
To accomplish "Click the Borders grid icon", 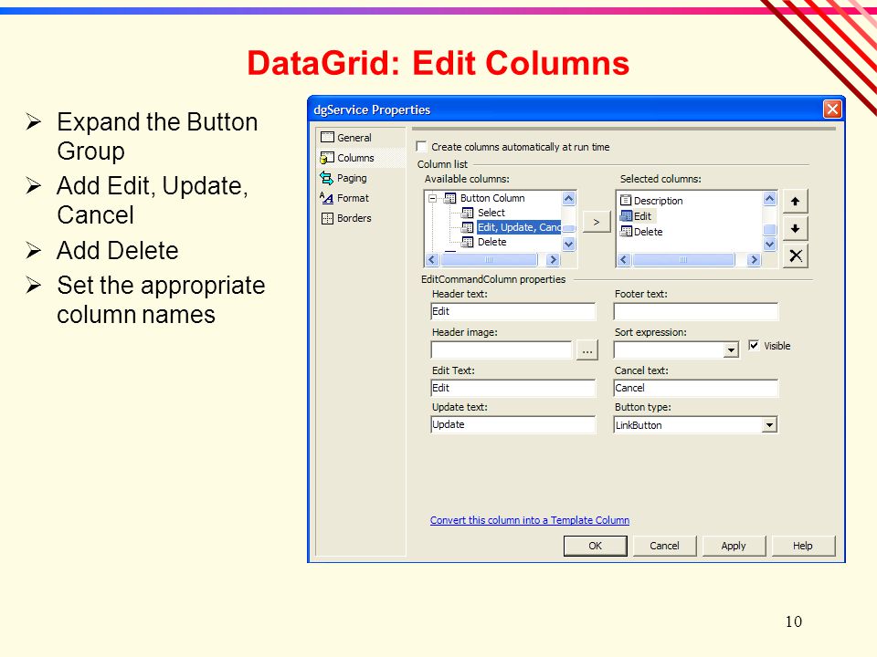I will (327, 218).
